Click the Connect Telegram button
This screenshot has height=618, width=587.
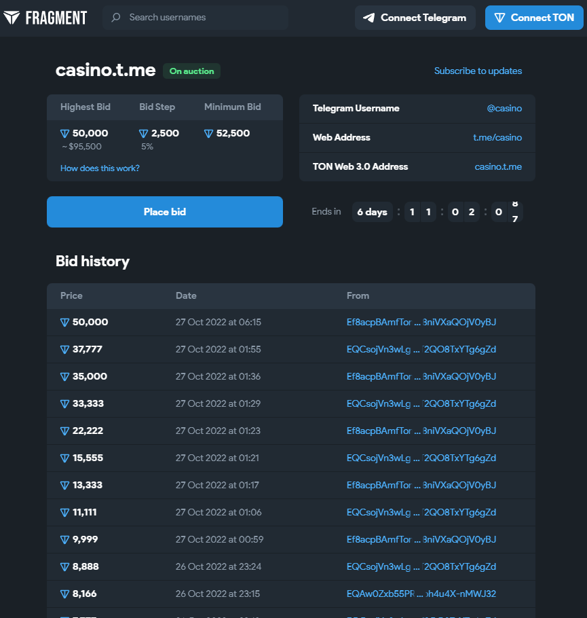point(415,18)
